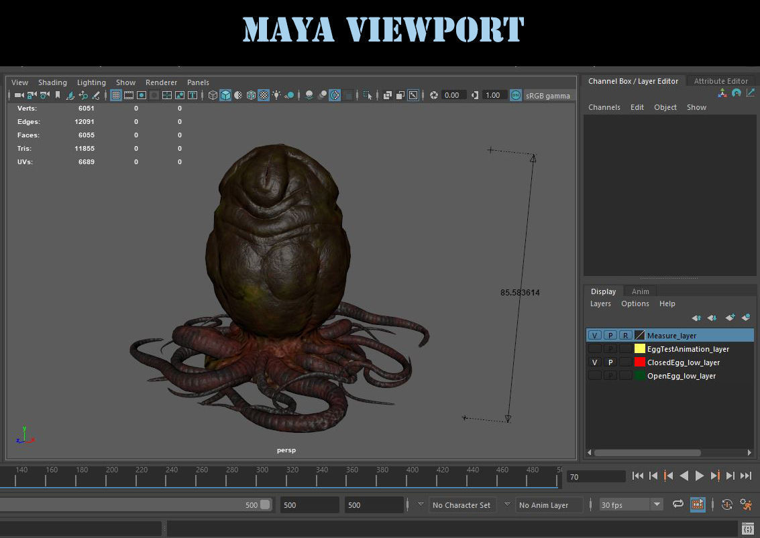Image resolution: width=760 pixels, height=538 pixels.
Task: Enable Wireframe on Shaded icon
Action: pos(251,95)
